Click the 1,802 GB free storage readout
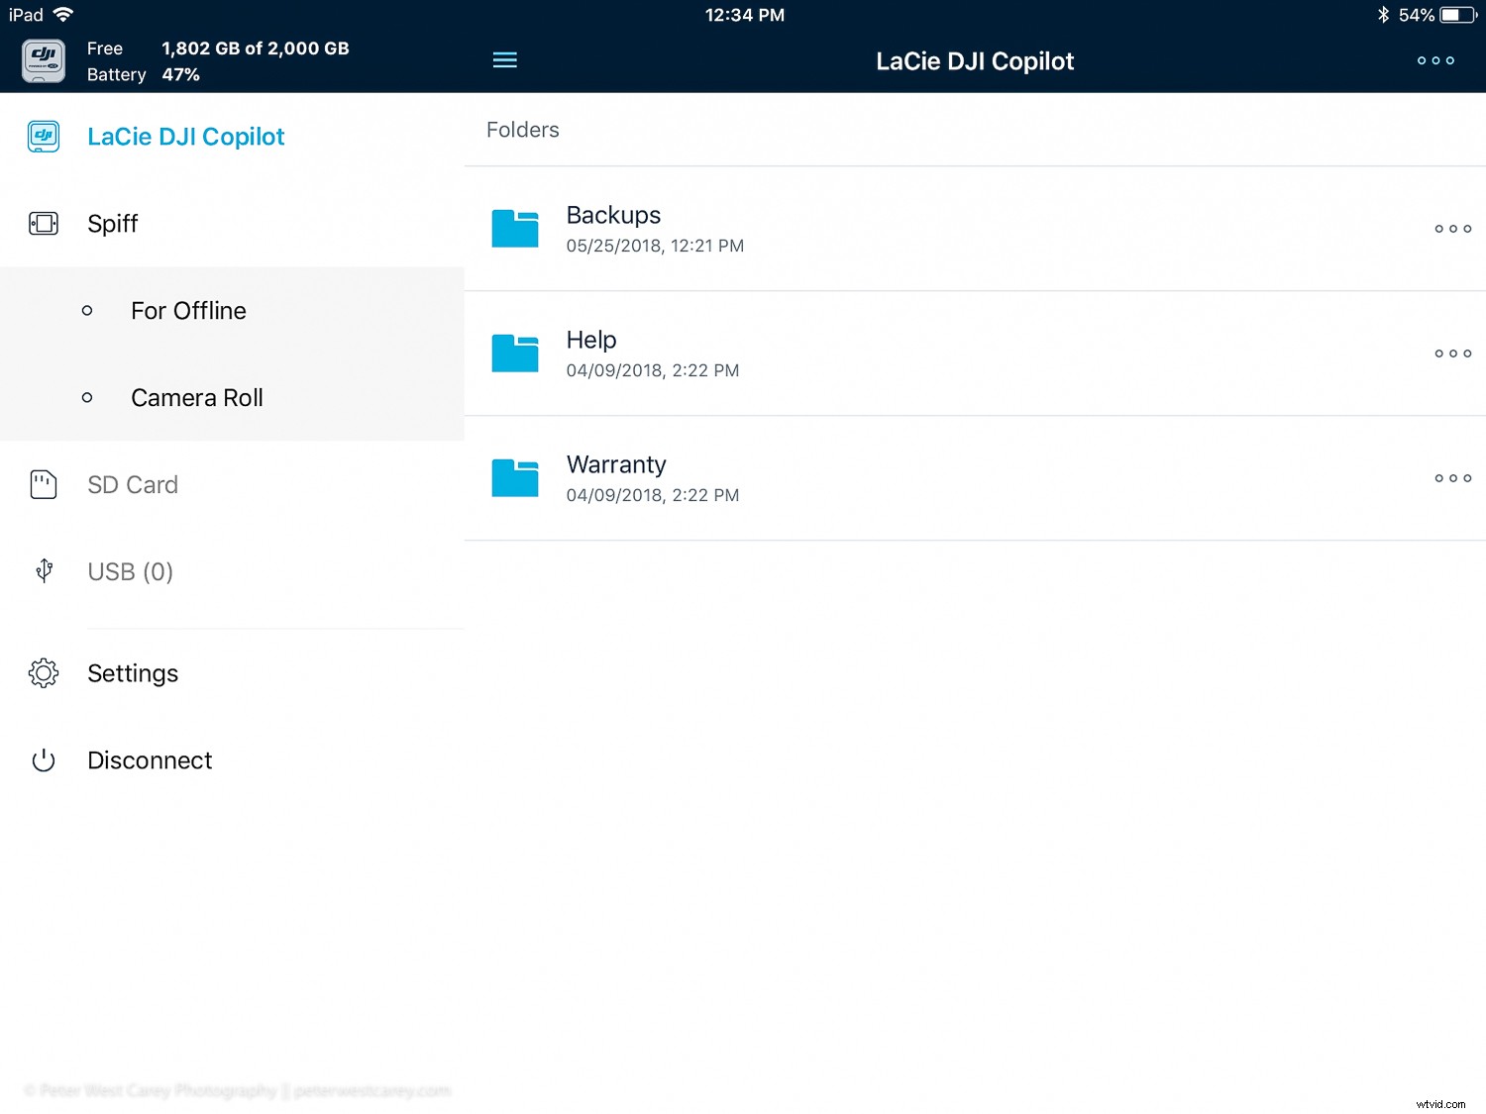1486x1114 pixels. [x=255, y=48]
